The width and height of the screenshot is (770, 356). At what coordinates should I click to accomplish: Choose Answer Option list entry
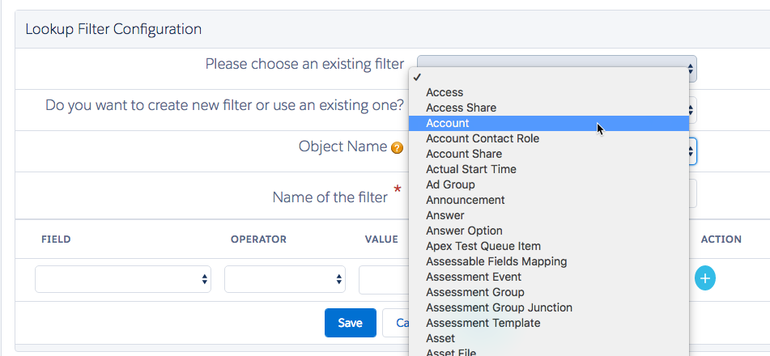click(464, 231)
